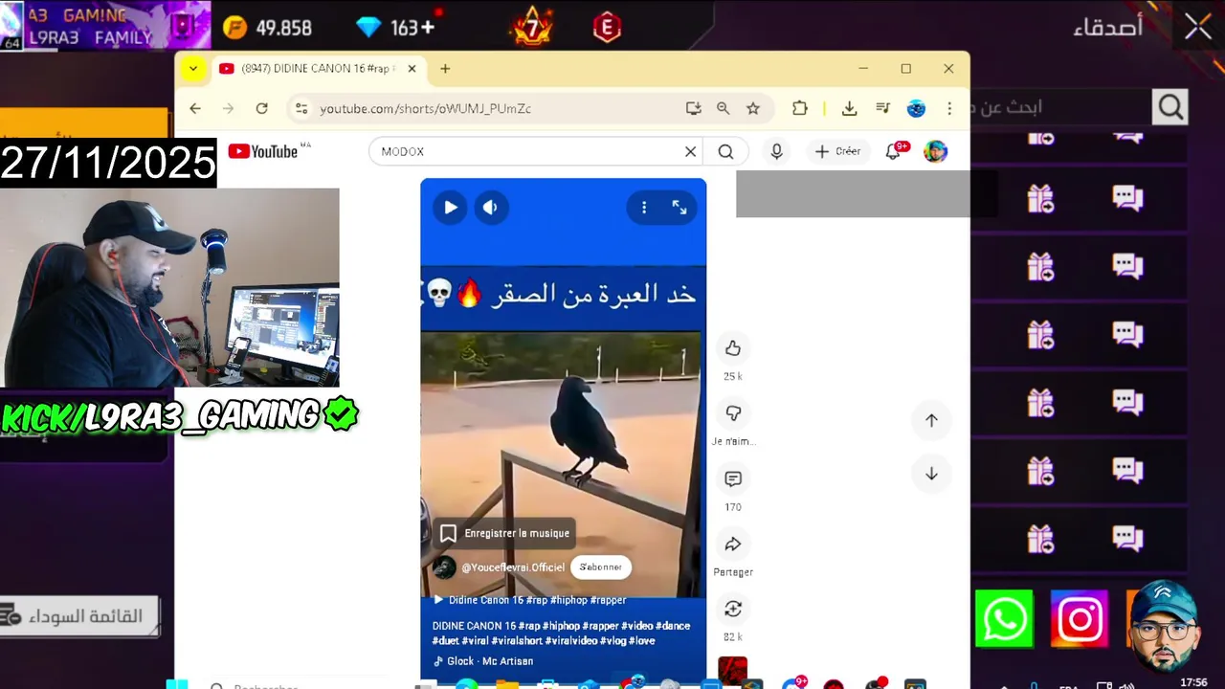Screen dimensions: 1225x689
Task: Click the taskbar clock showing 17:56
Action: 1193,682
